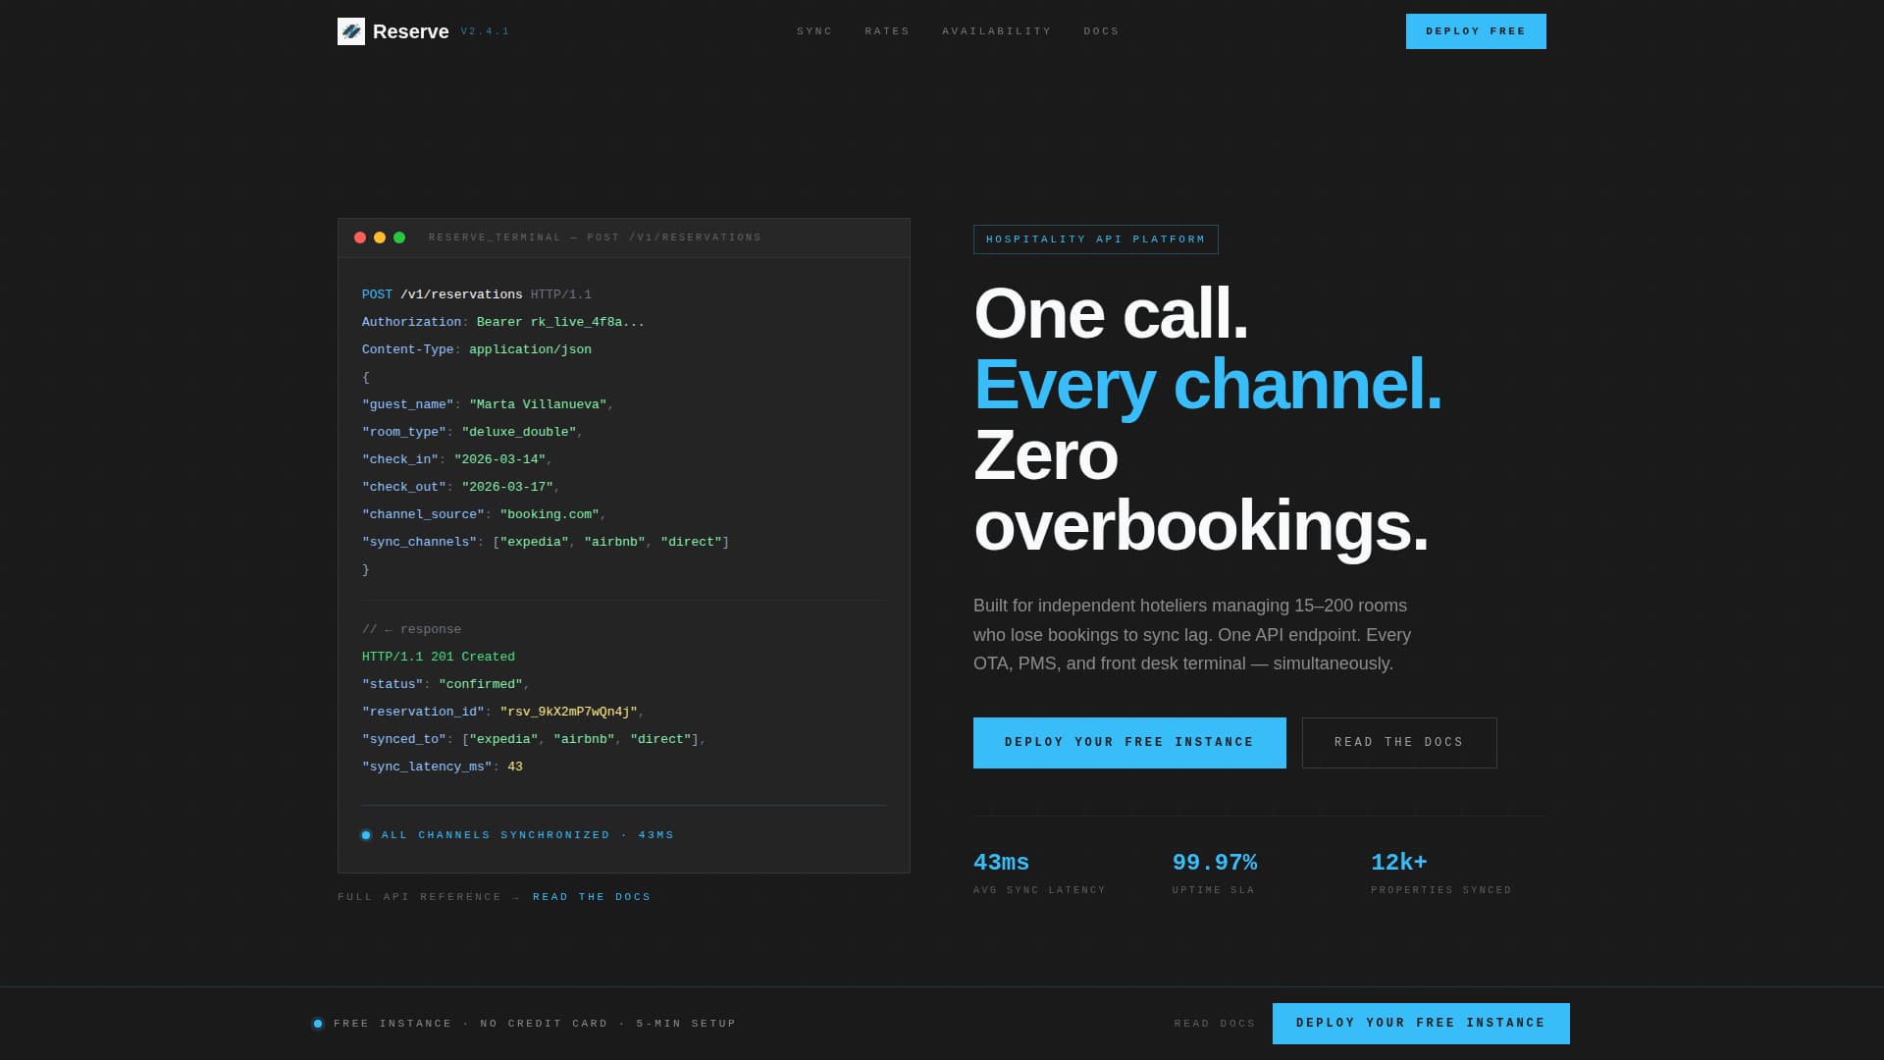Go to the Availability nav item
The height and width of the screenshot is (1060, 1884).
pos(997,31)
